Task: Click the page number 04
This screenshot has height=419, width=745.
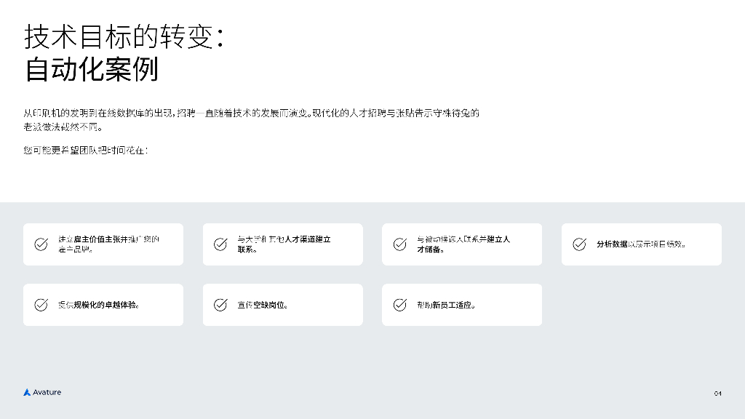Action: point(717,394)
